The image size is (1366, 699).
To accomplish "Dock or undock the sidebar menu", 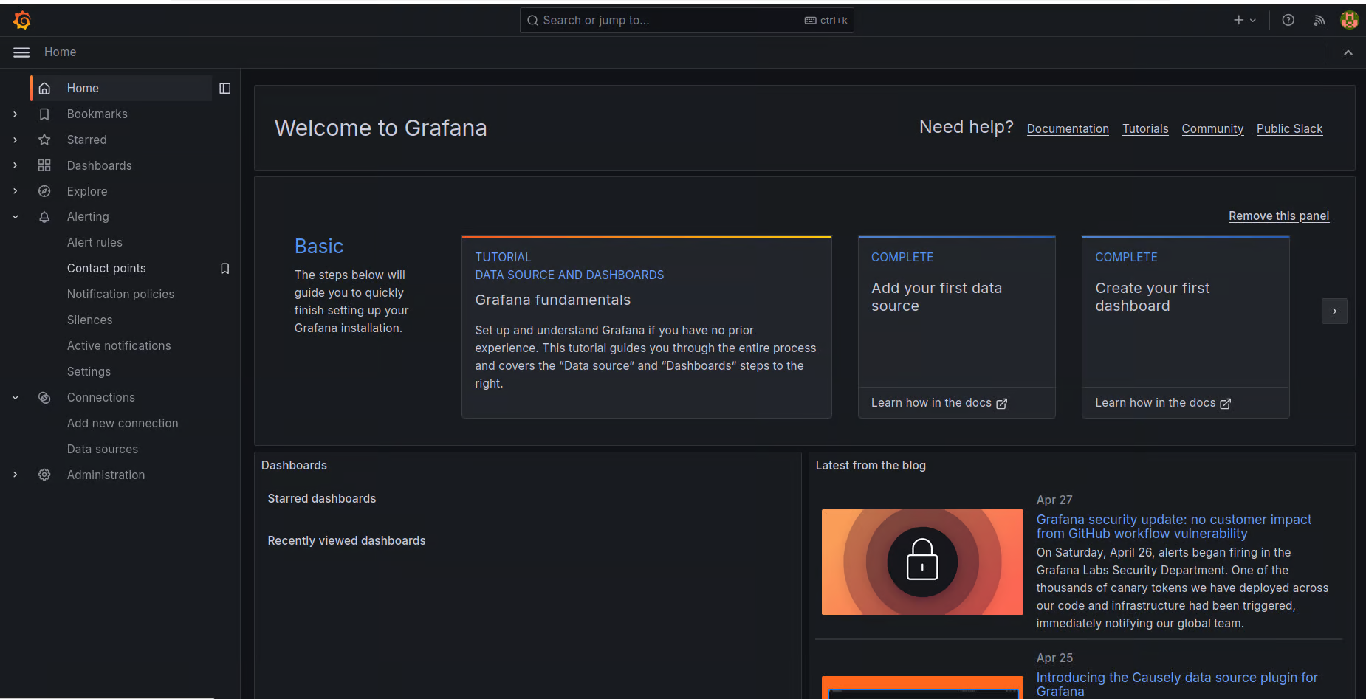I will click(225, 89).
